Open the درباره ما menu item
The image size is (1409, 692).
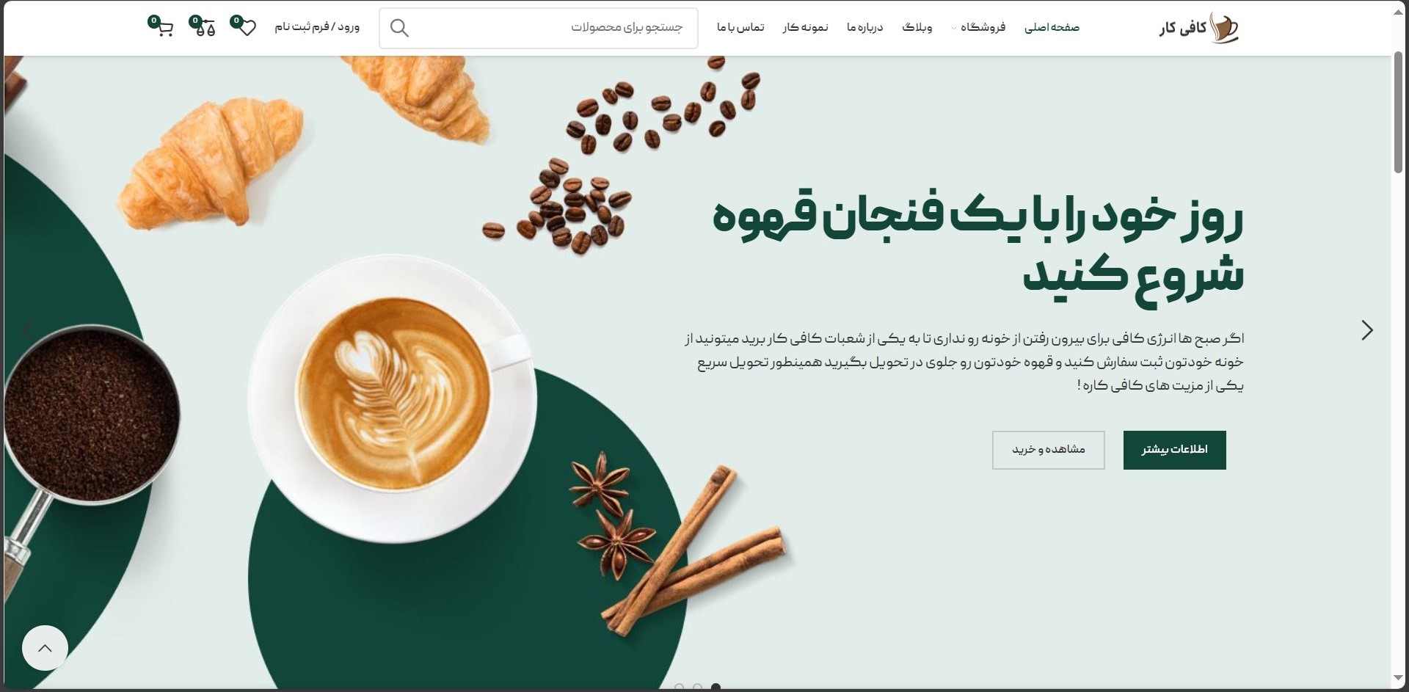point(864,28)
